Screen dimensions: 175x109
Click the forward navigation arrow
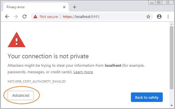pos(16,17)
